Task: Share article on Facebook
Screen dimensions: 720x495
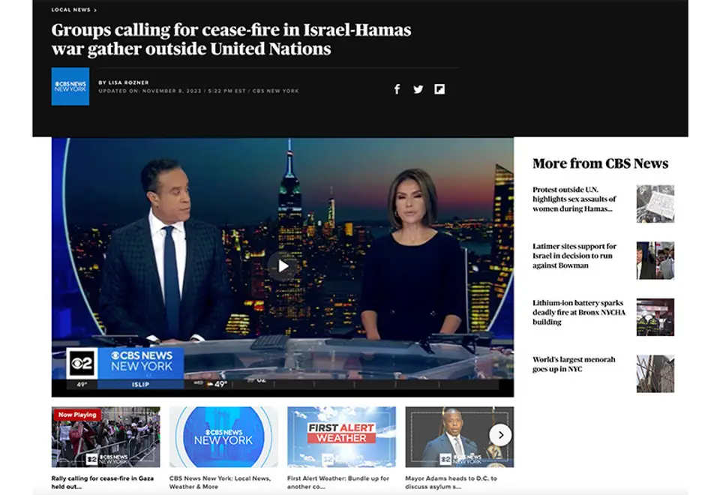Action: click(397, 89)
